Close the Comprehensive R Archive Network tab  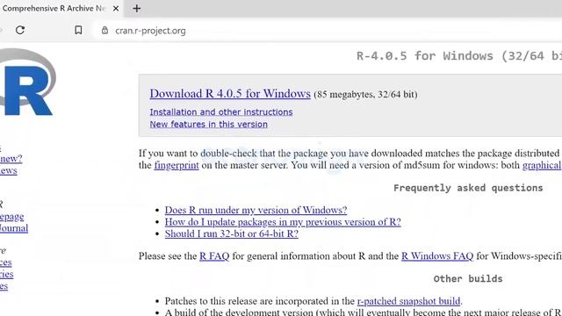point(116,8)
